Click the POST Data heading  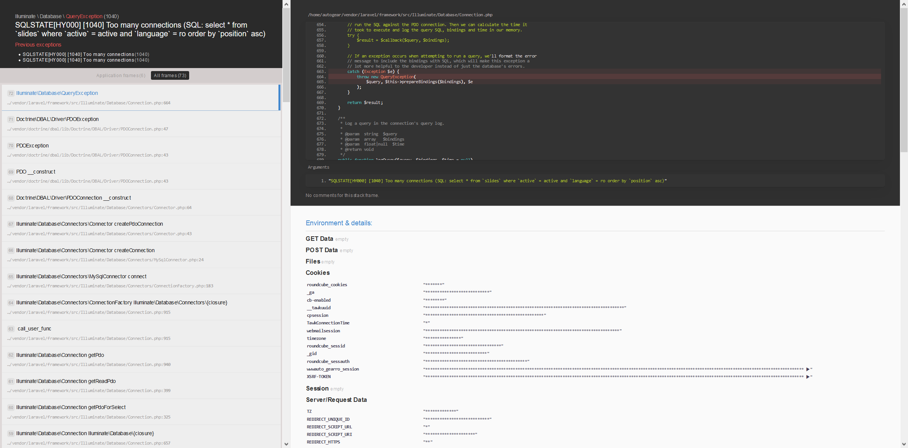[x=322, y=250]
